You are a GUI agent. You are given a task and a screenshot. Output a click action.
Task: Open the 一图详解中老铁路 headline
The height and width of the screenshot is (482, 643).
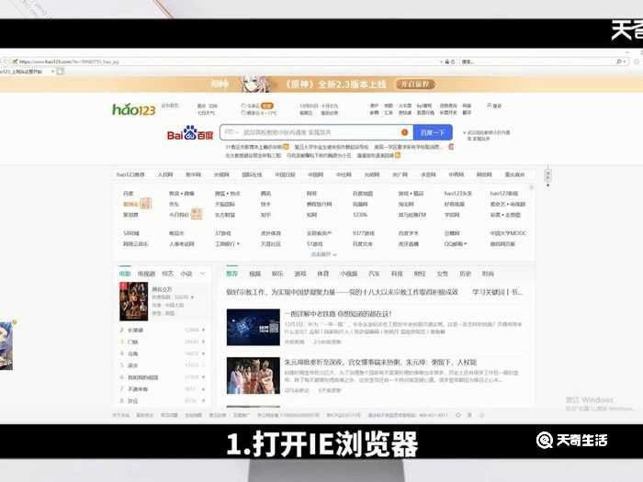point(338,314)
